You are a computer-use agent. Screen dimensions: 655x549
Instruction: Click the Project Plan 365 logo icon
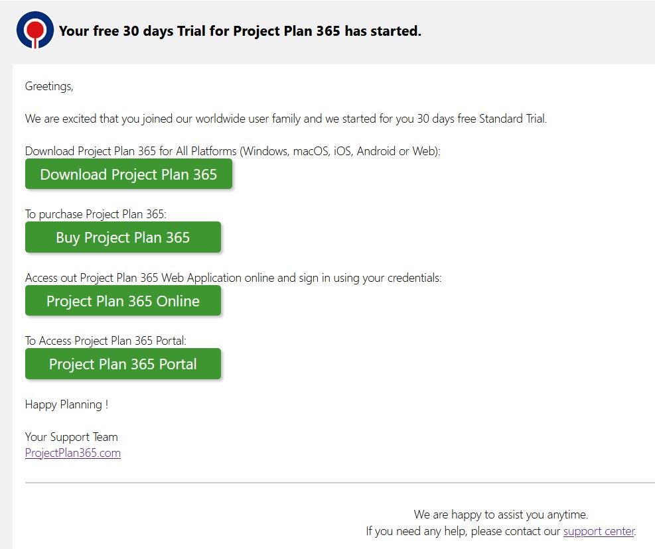point(35,30)
